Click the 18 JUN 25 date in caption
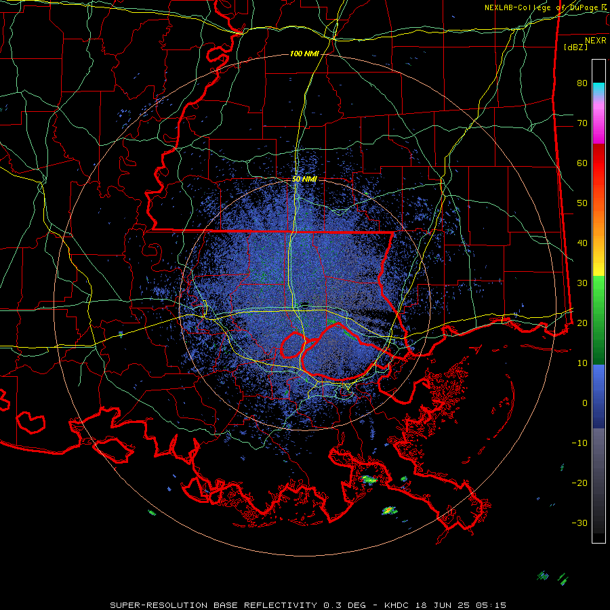 pyautogui.click(x=443, y=605)
